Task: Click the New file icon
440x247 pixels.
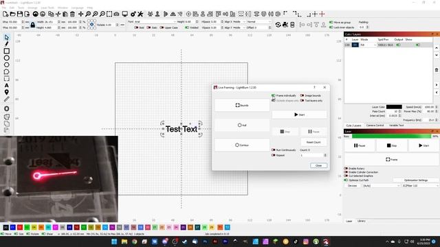Action: (x=5, y=14)
